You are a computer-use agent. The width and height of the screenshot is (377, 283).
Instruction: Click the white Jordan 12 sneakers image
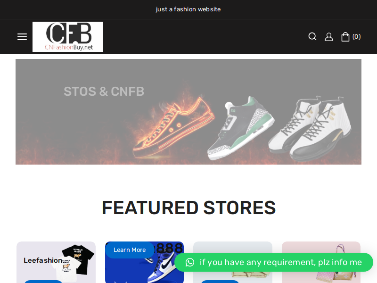(310, 129)
